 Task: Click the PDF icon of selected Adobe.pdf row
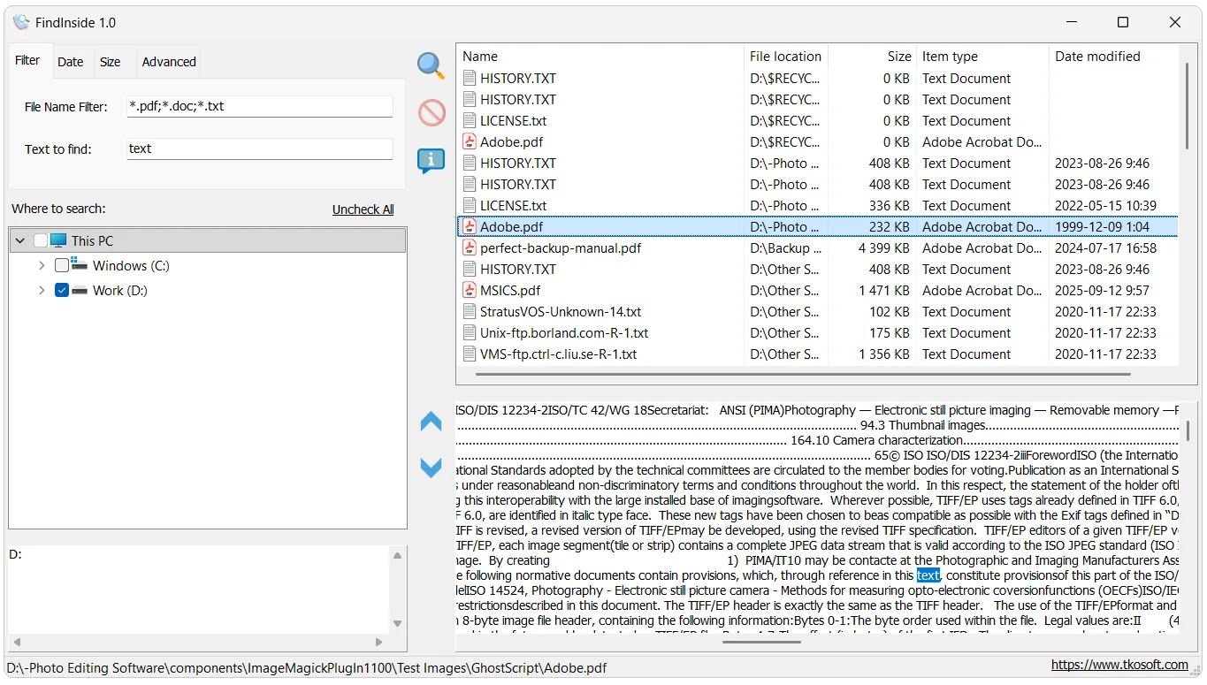470,226
